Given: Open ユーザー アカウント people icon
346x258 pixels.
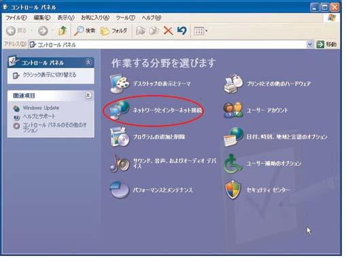Looking at the screenshot, I should 233,110.
